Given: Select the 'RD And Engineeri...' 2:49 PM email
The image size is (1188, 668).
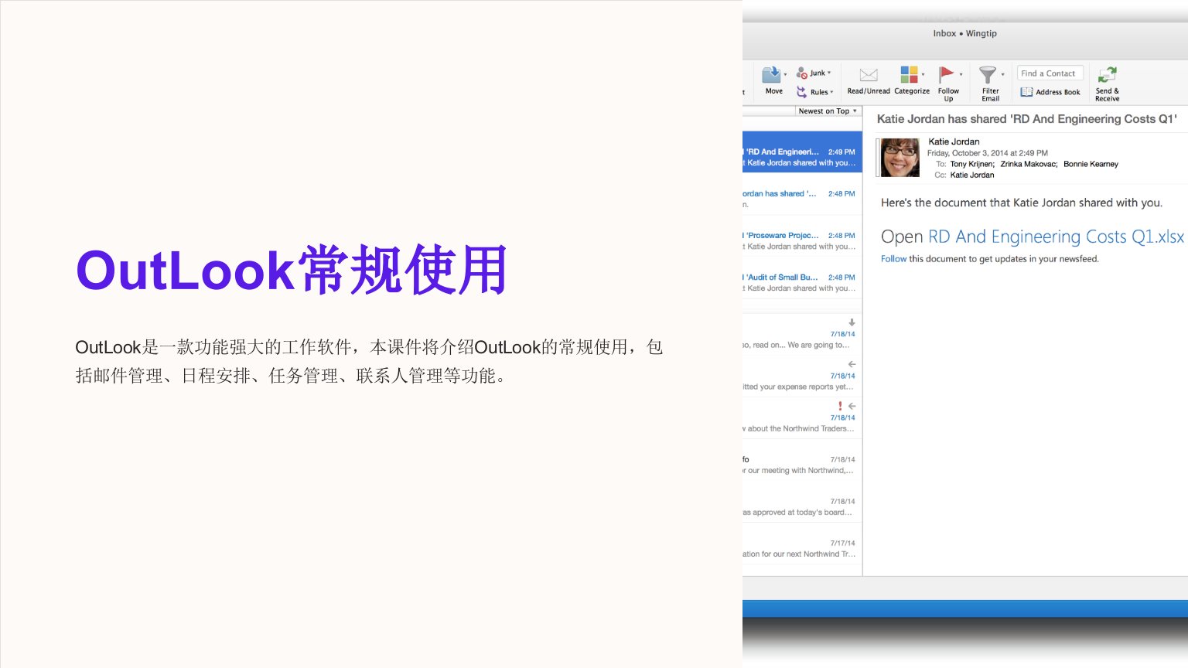Looking at the screenshot, I should coord(802,152).
